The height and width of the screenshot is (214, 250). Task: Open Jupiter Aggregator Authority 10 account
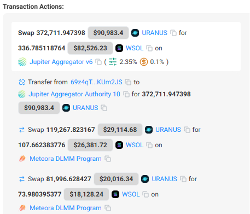74,94
